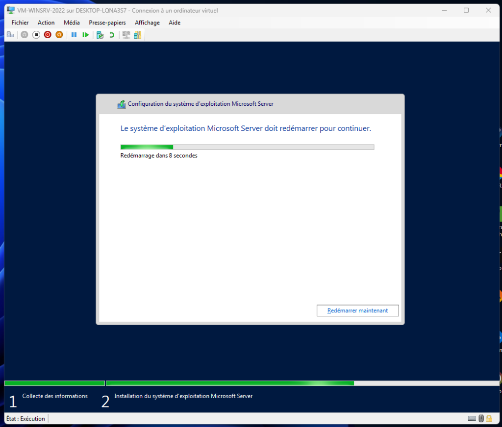Click the grayed-out enhanced session icon
Screen dimensions: 502x427
click(126, 35)
